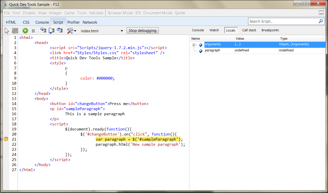The height and width of the screenshot is (193, 328).
Task: Expand the arguments tree node
Action: click(194, 45)
